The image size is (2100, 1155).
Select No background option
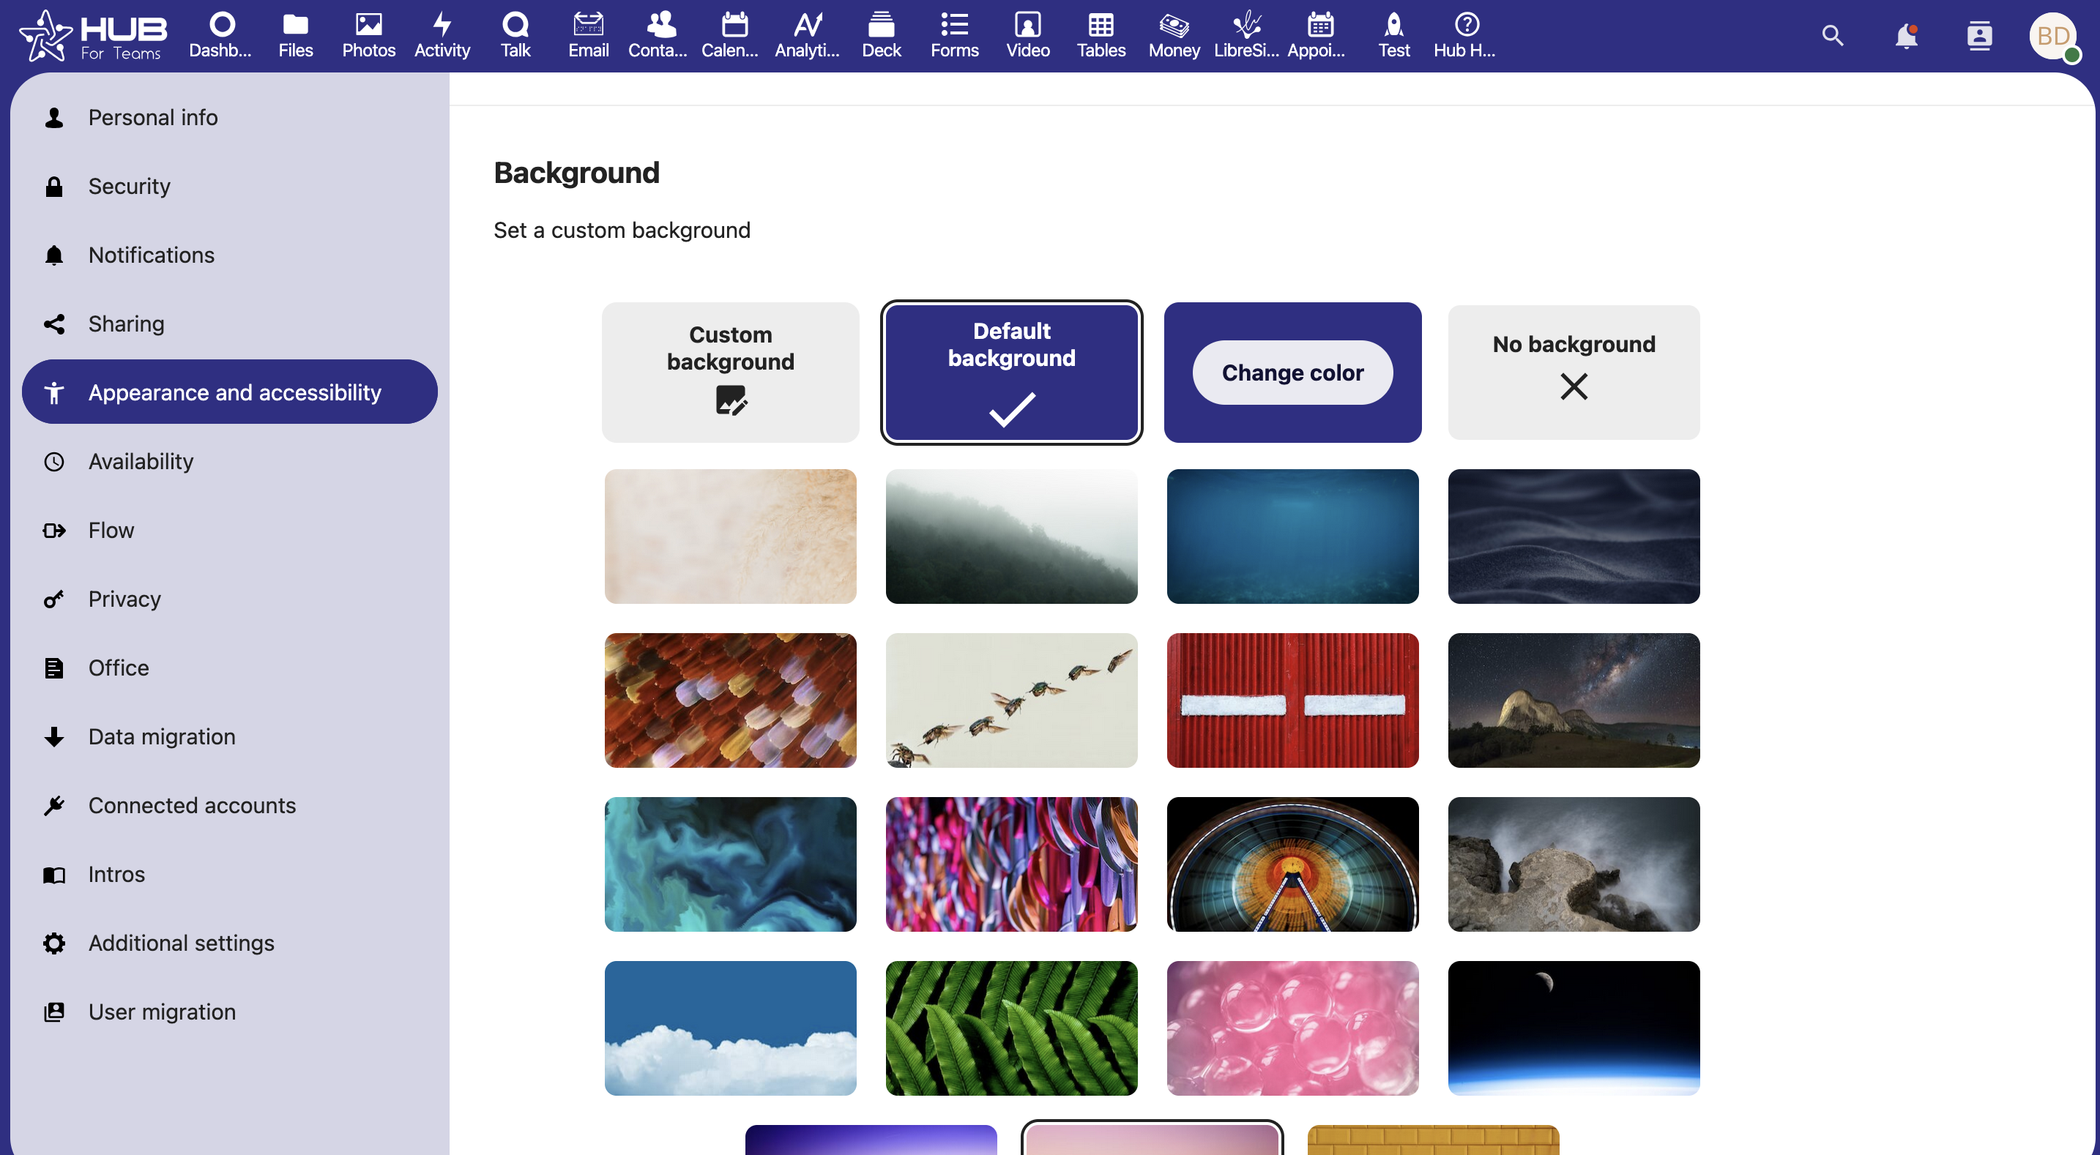[1574, 373]
